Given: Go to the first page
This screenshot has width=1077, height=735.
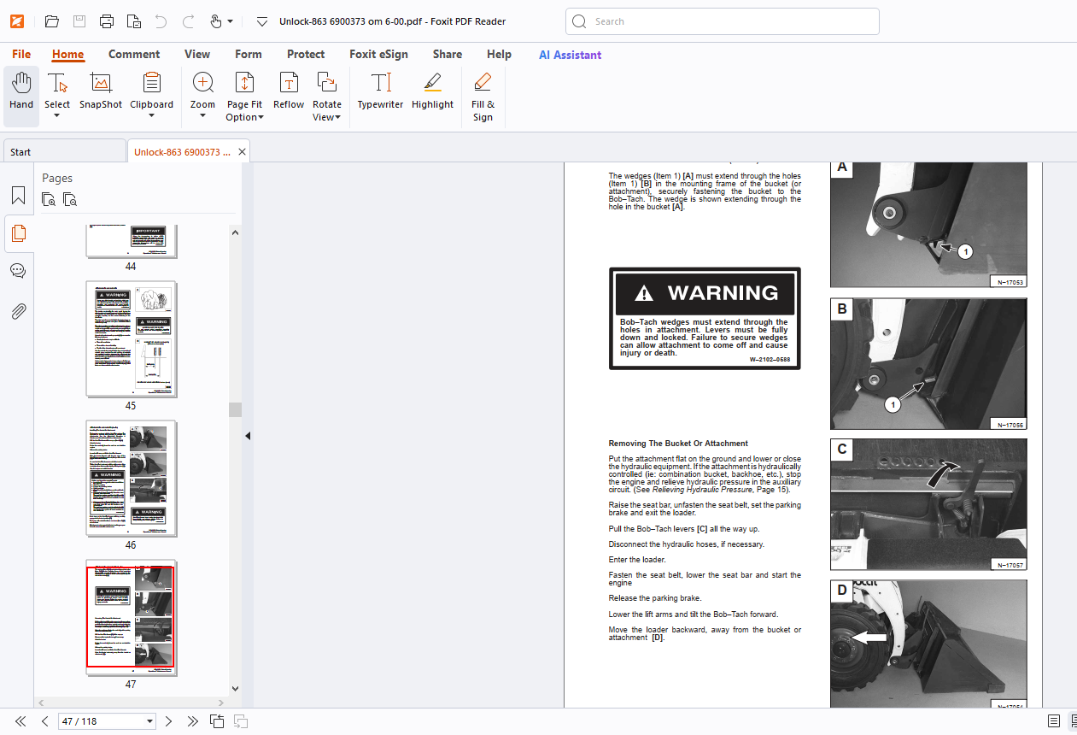Looking at the screenshot, I should click(20, 721).
